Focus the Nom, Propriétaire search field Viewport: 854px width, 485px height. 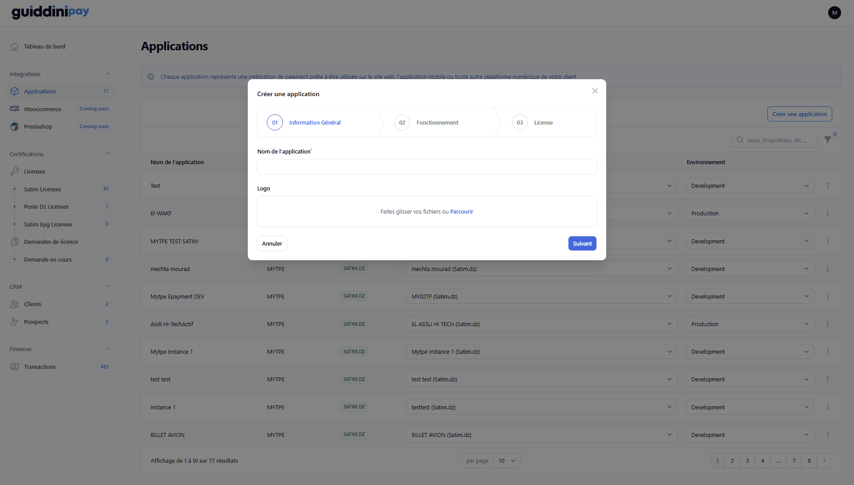774,140
